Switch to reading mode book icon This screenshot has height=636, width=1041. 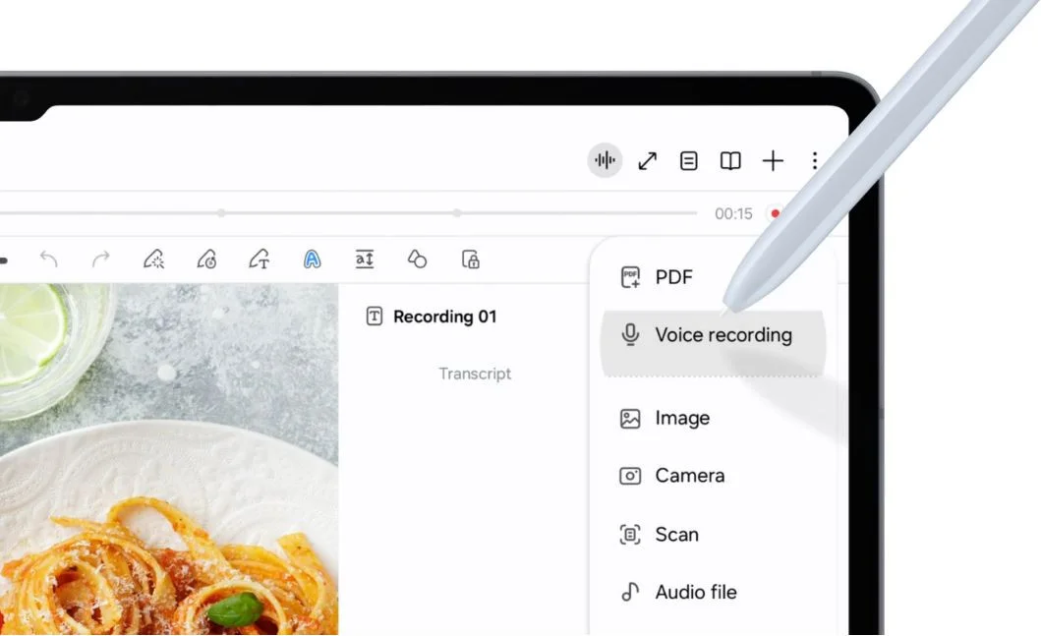(x=730, y=160)
